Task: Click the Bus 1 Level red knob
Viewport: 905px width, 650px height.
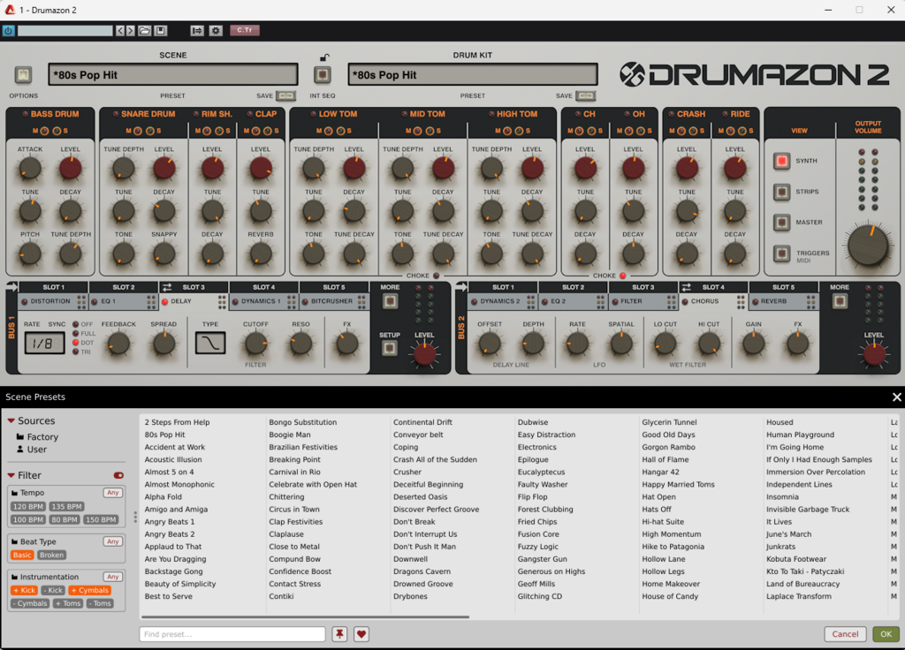Action: 424,353
